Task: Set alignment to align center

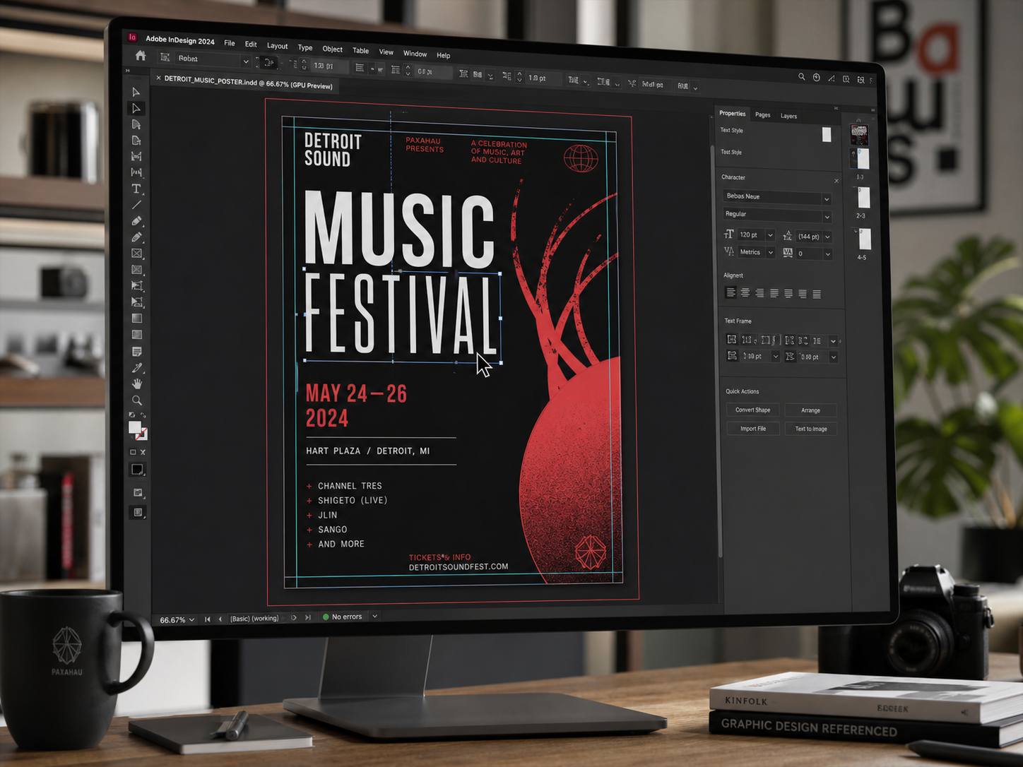Action: tap(745, 292)
